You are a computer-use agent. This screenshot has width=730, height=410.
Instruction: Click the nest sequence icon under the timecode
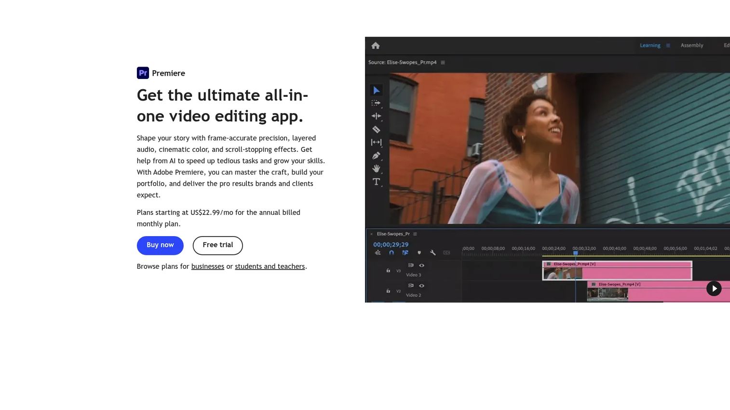378,252
